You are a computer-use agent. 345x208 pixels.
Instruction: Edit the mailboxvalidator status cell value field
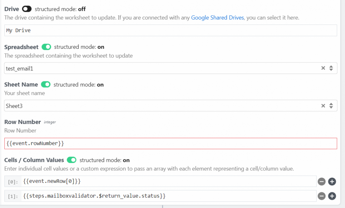(168, 196)
